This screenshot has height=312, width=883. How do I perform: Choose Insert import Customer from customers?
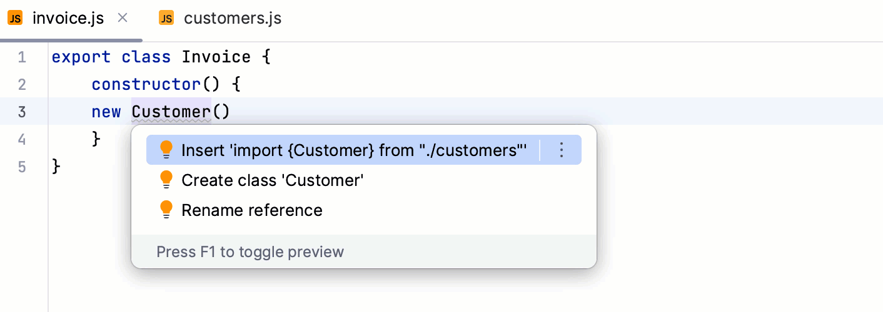click(354, 150)
